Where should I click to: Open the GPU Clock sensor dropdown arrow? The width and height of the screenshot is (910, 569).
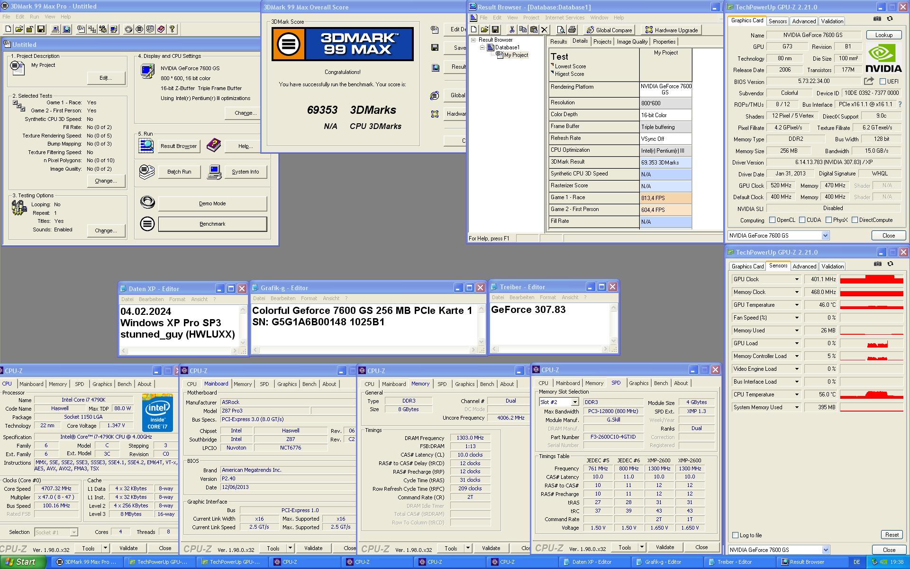point(797,279)
